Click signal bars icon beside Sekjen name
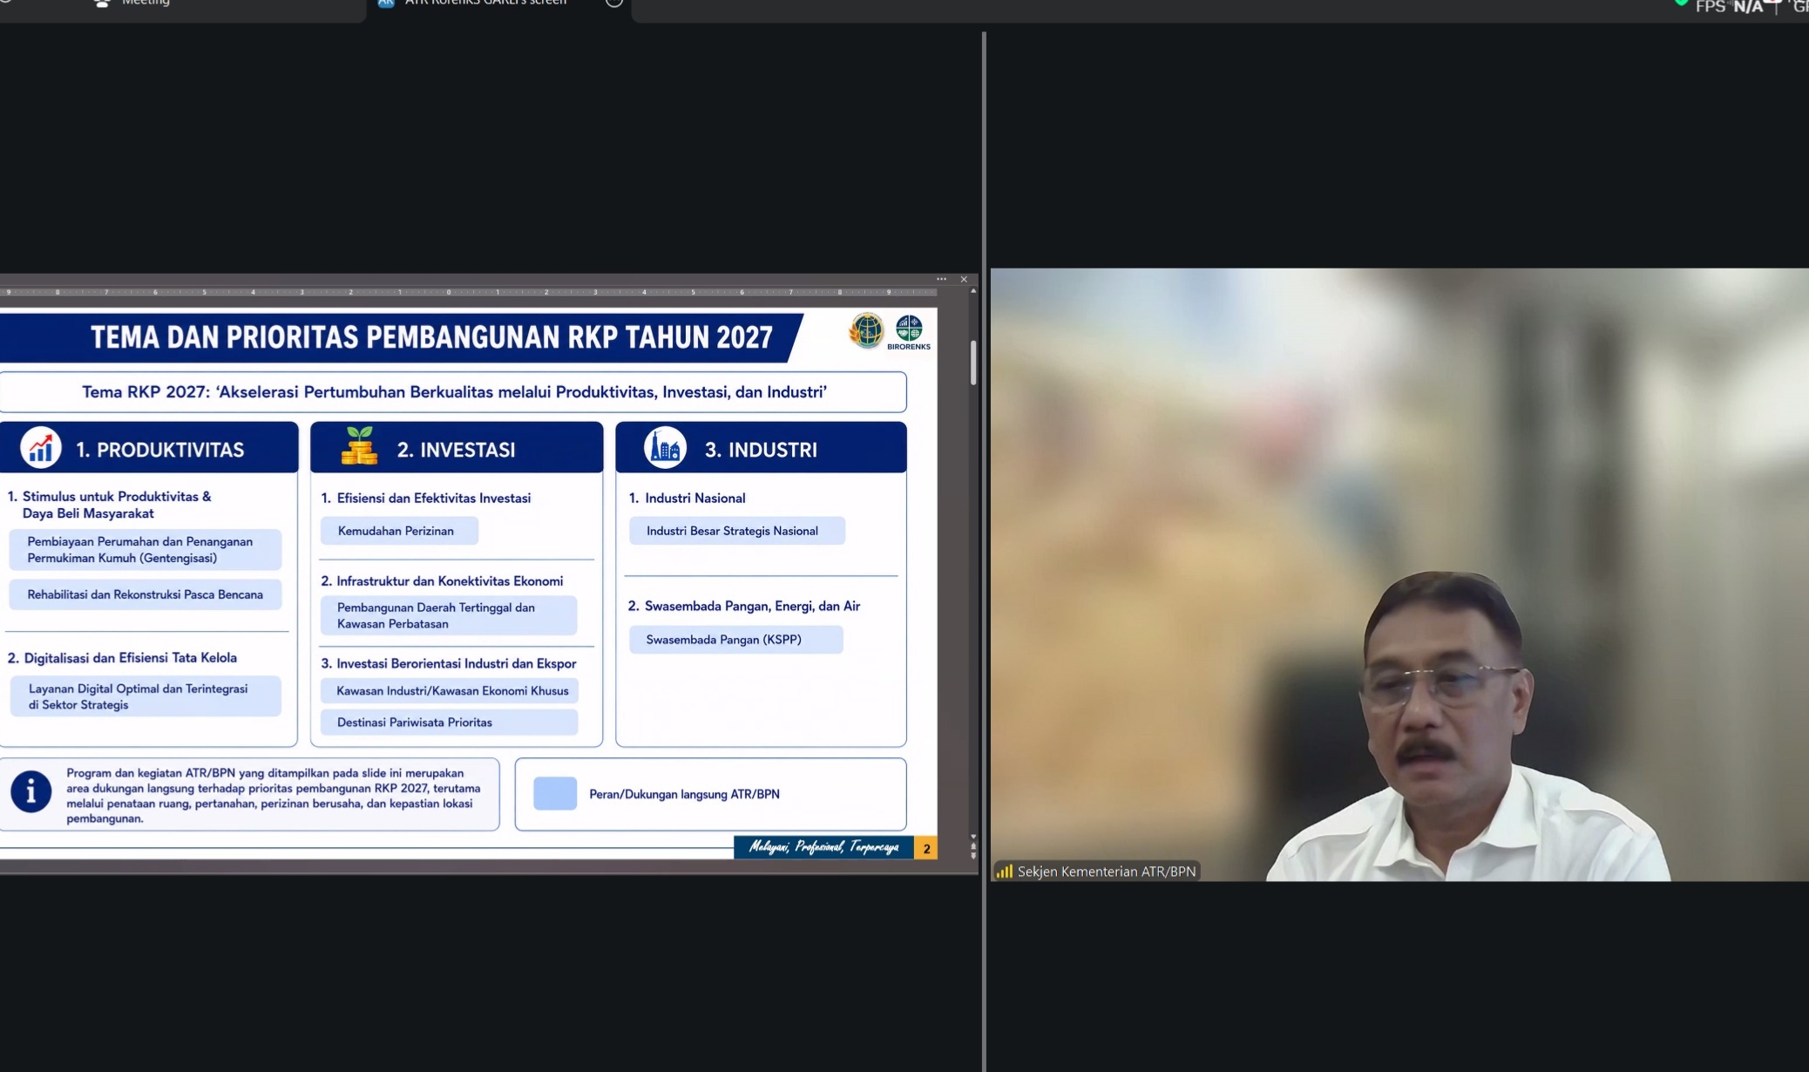 point(1005,872)
